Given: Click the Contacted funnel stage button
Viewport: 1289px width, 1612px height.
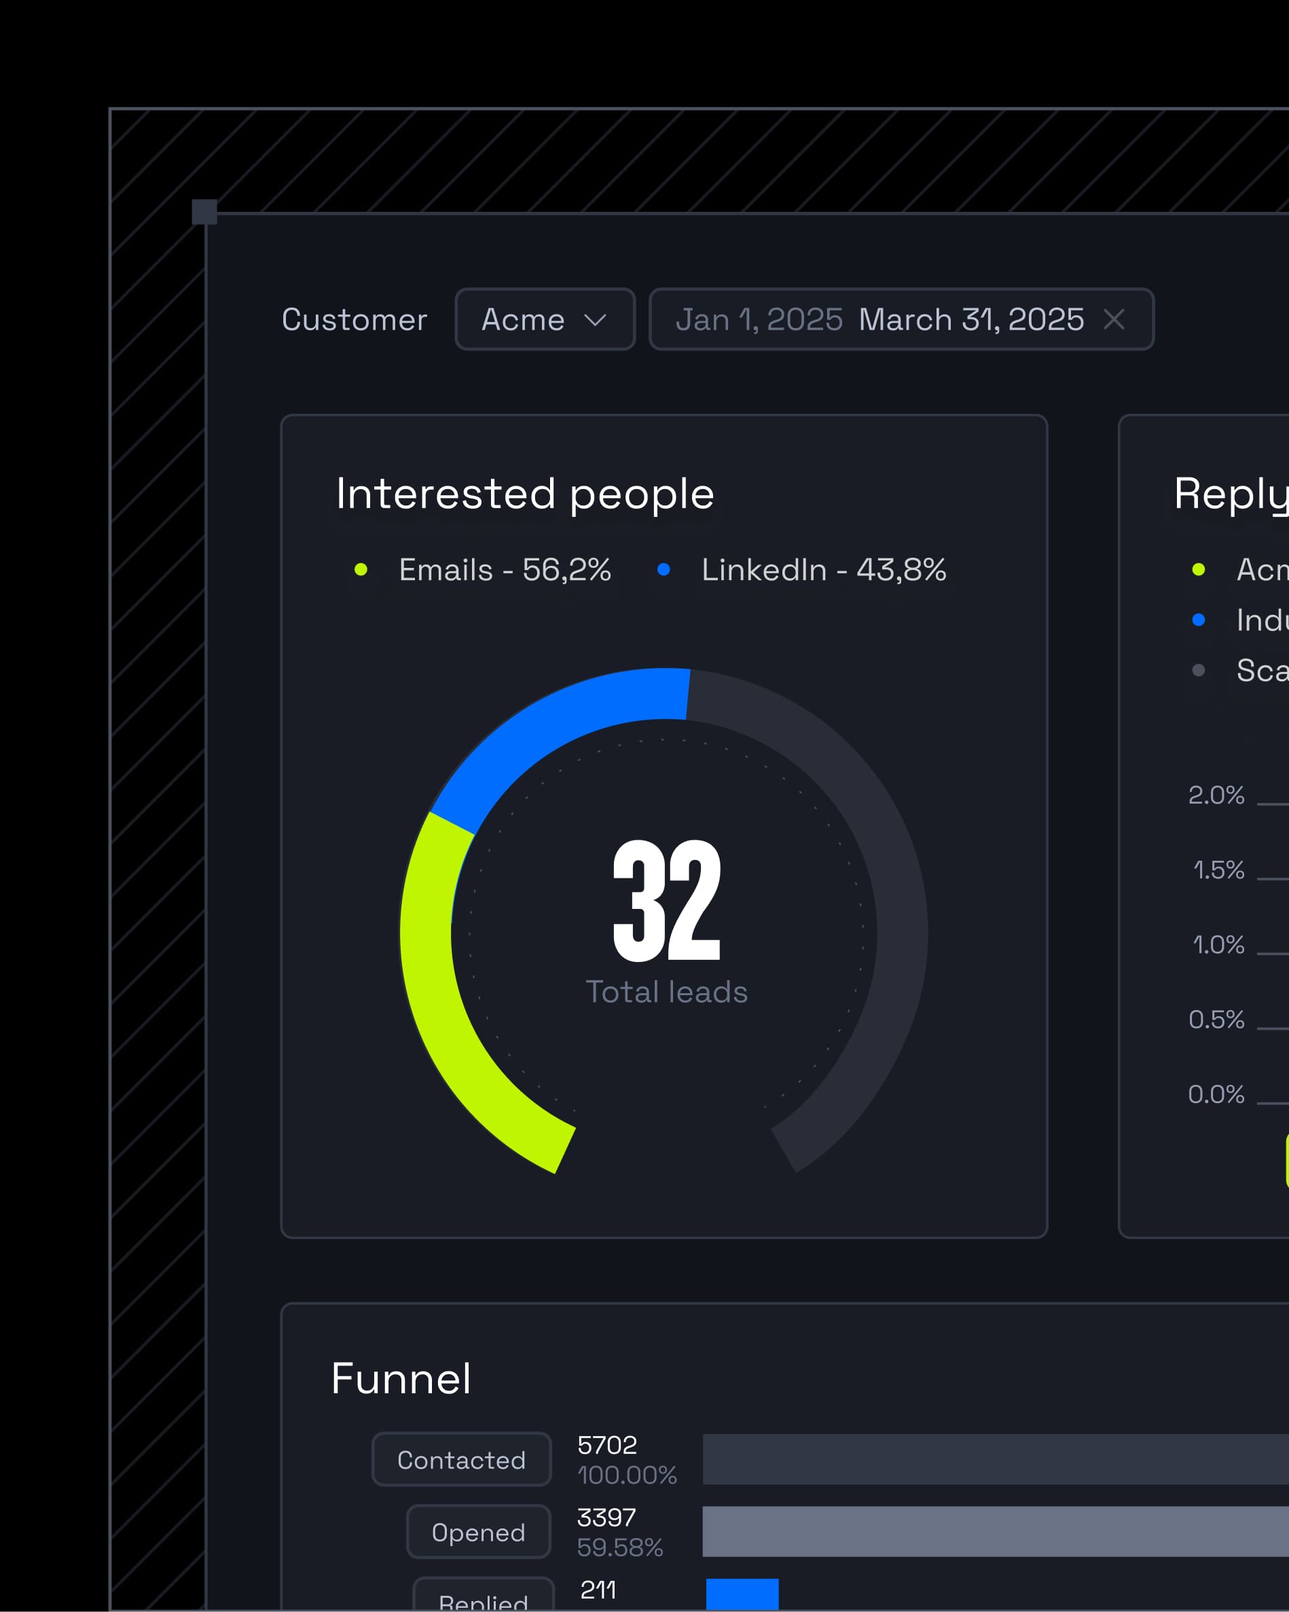Looking at the screenshot, I should tap(461, 1459).
